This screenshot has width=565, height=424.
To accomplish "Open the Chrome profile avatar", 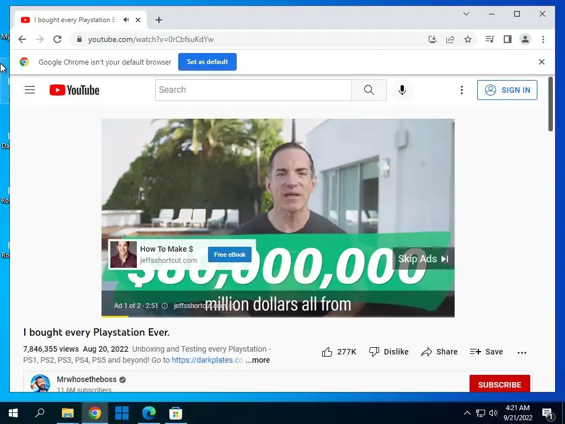I will tap(525, 39).
